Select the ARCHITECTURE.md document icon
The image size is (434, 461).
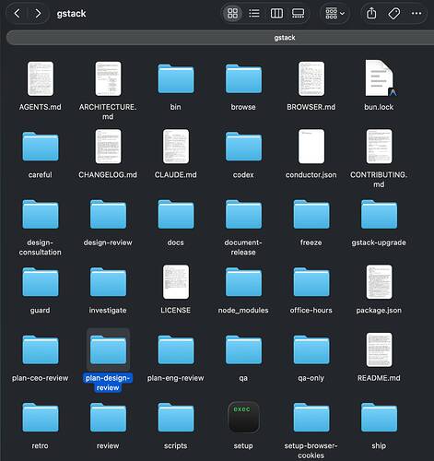(108, 78)
